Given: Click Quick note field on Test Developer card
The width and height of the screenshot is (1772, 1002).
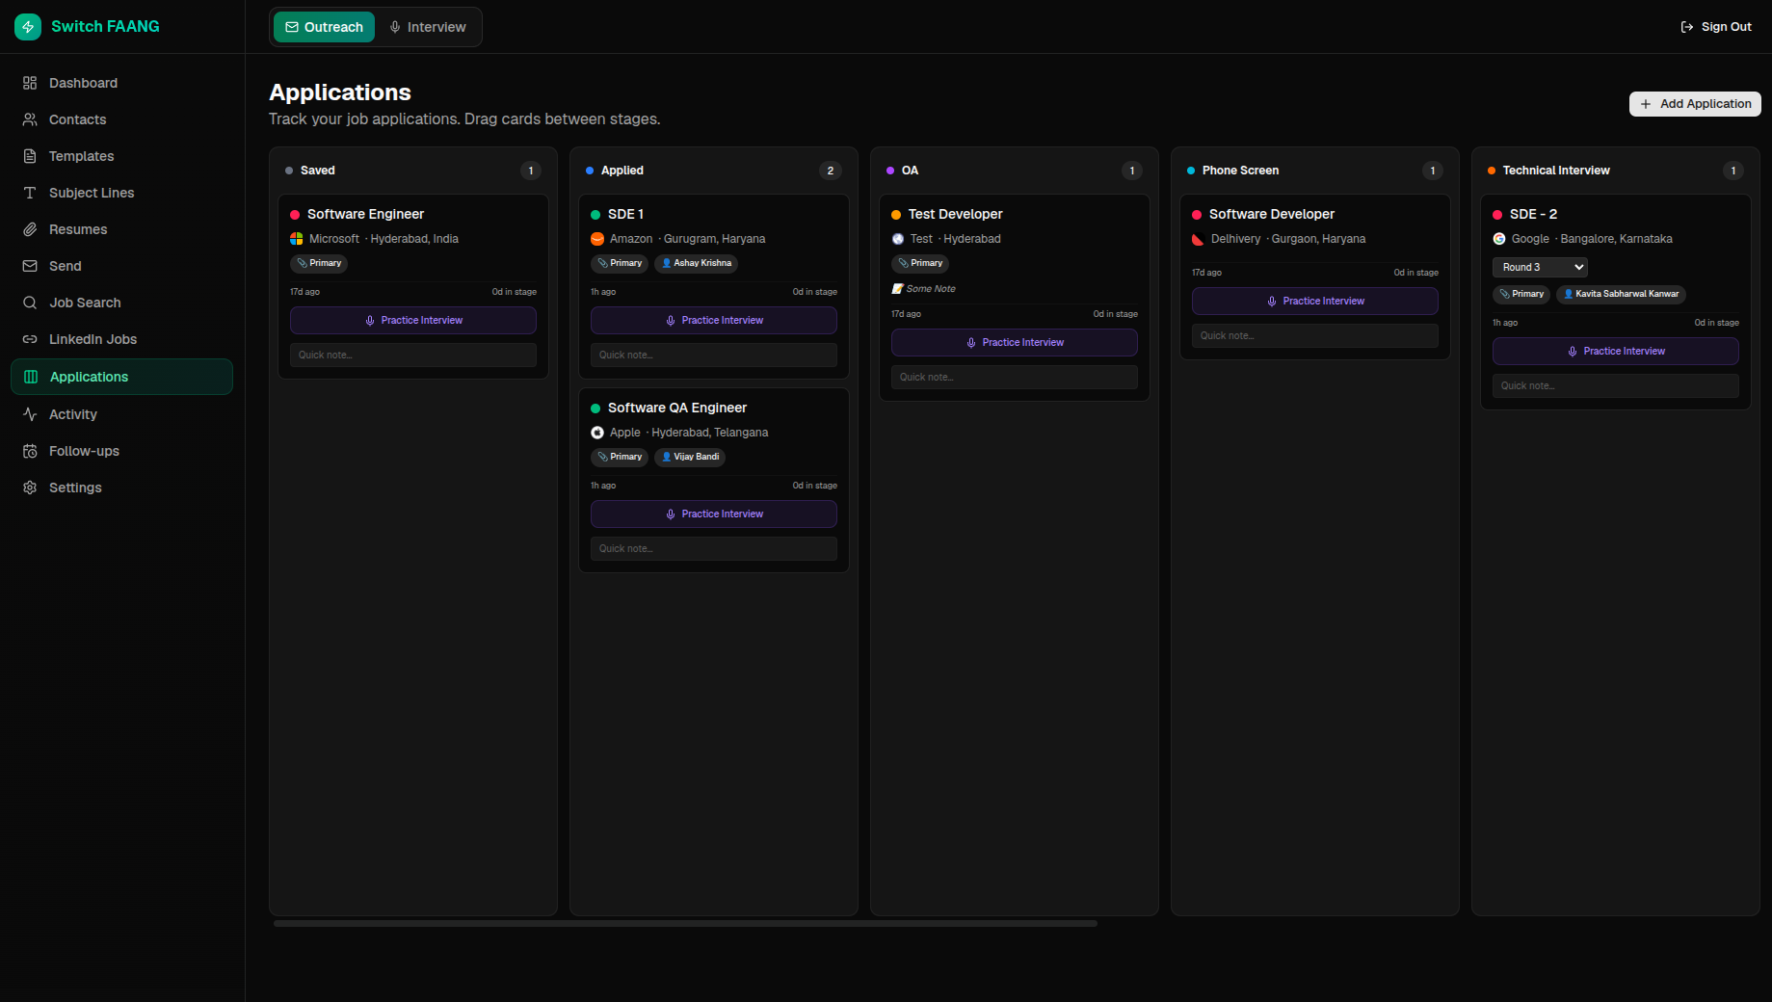Looking at the screenshot, I should point(1015,377).
